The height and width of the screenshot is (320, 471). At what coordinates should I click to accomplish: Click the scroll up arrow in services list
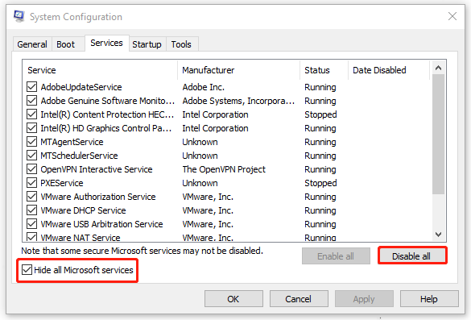[438, 68]
